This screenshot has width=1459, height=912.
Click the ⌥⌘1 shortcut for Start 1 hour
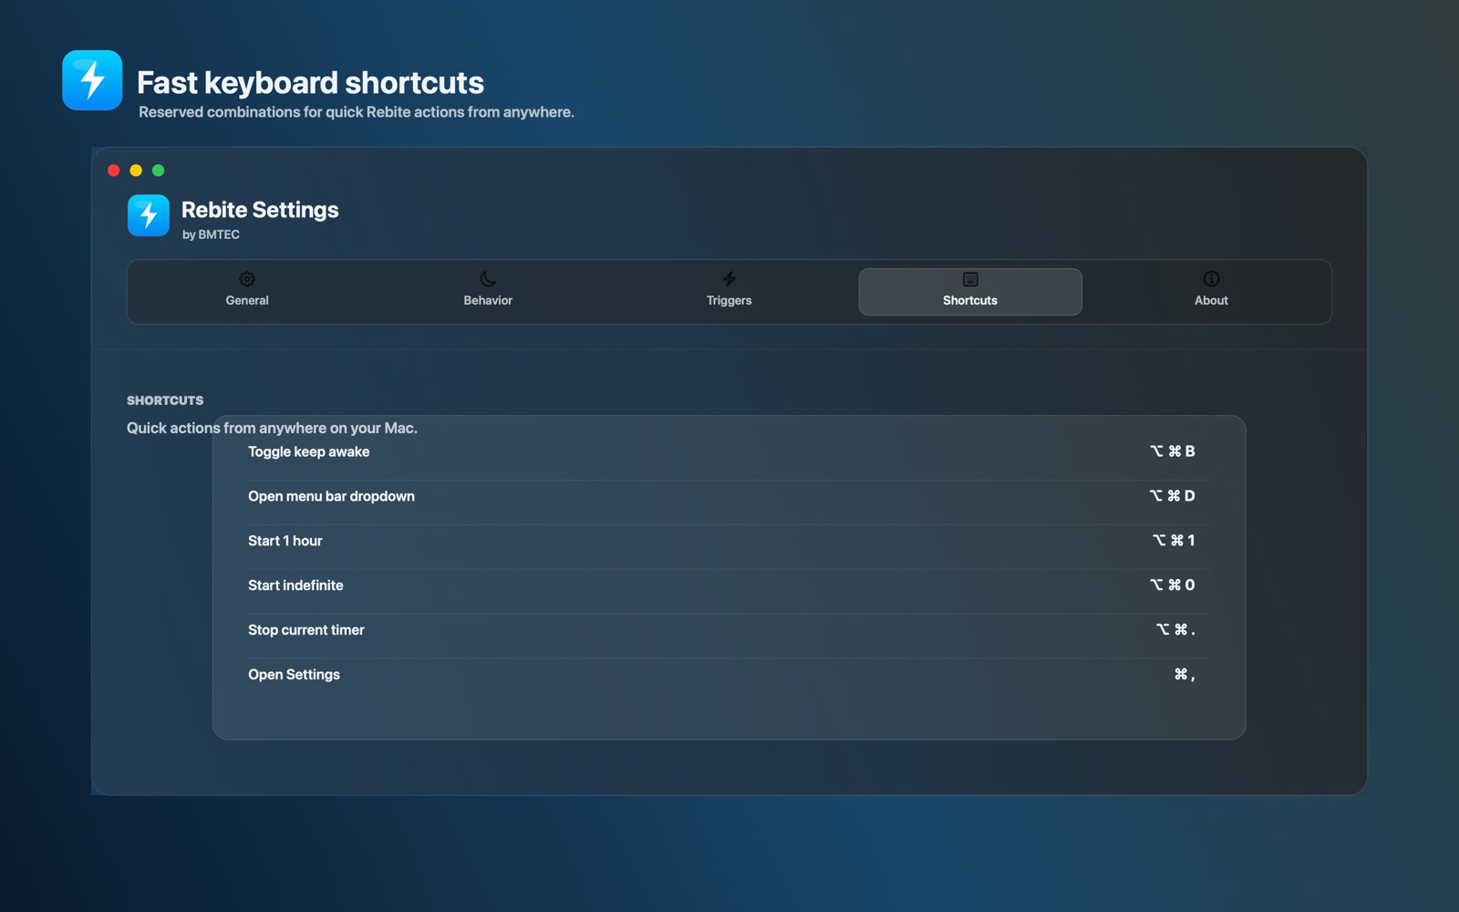click(1174, 541)
